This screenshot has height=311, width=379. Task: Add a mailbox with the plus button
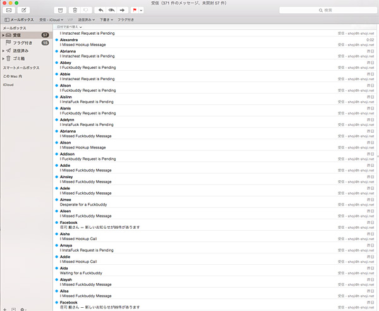(x=4, y=309)
